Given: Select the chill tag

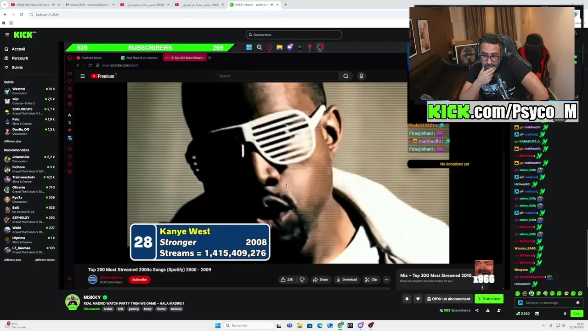Looking at the screenshot, I should 120,309.
